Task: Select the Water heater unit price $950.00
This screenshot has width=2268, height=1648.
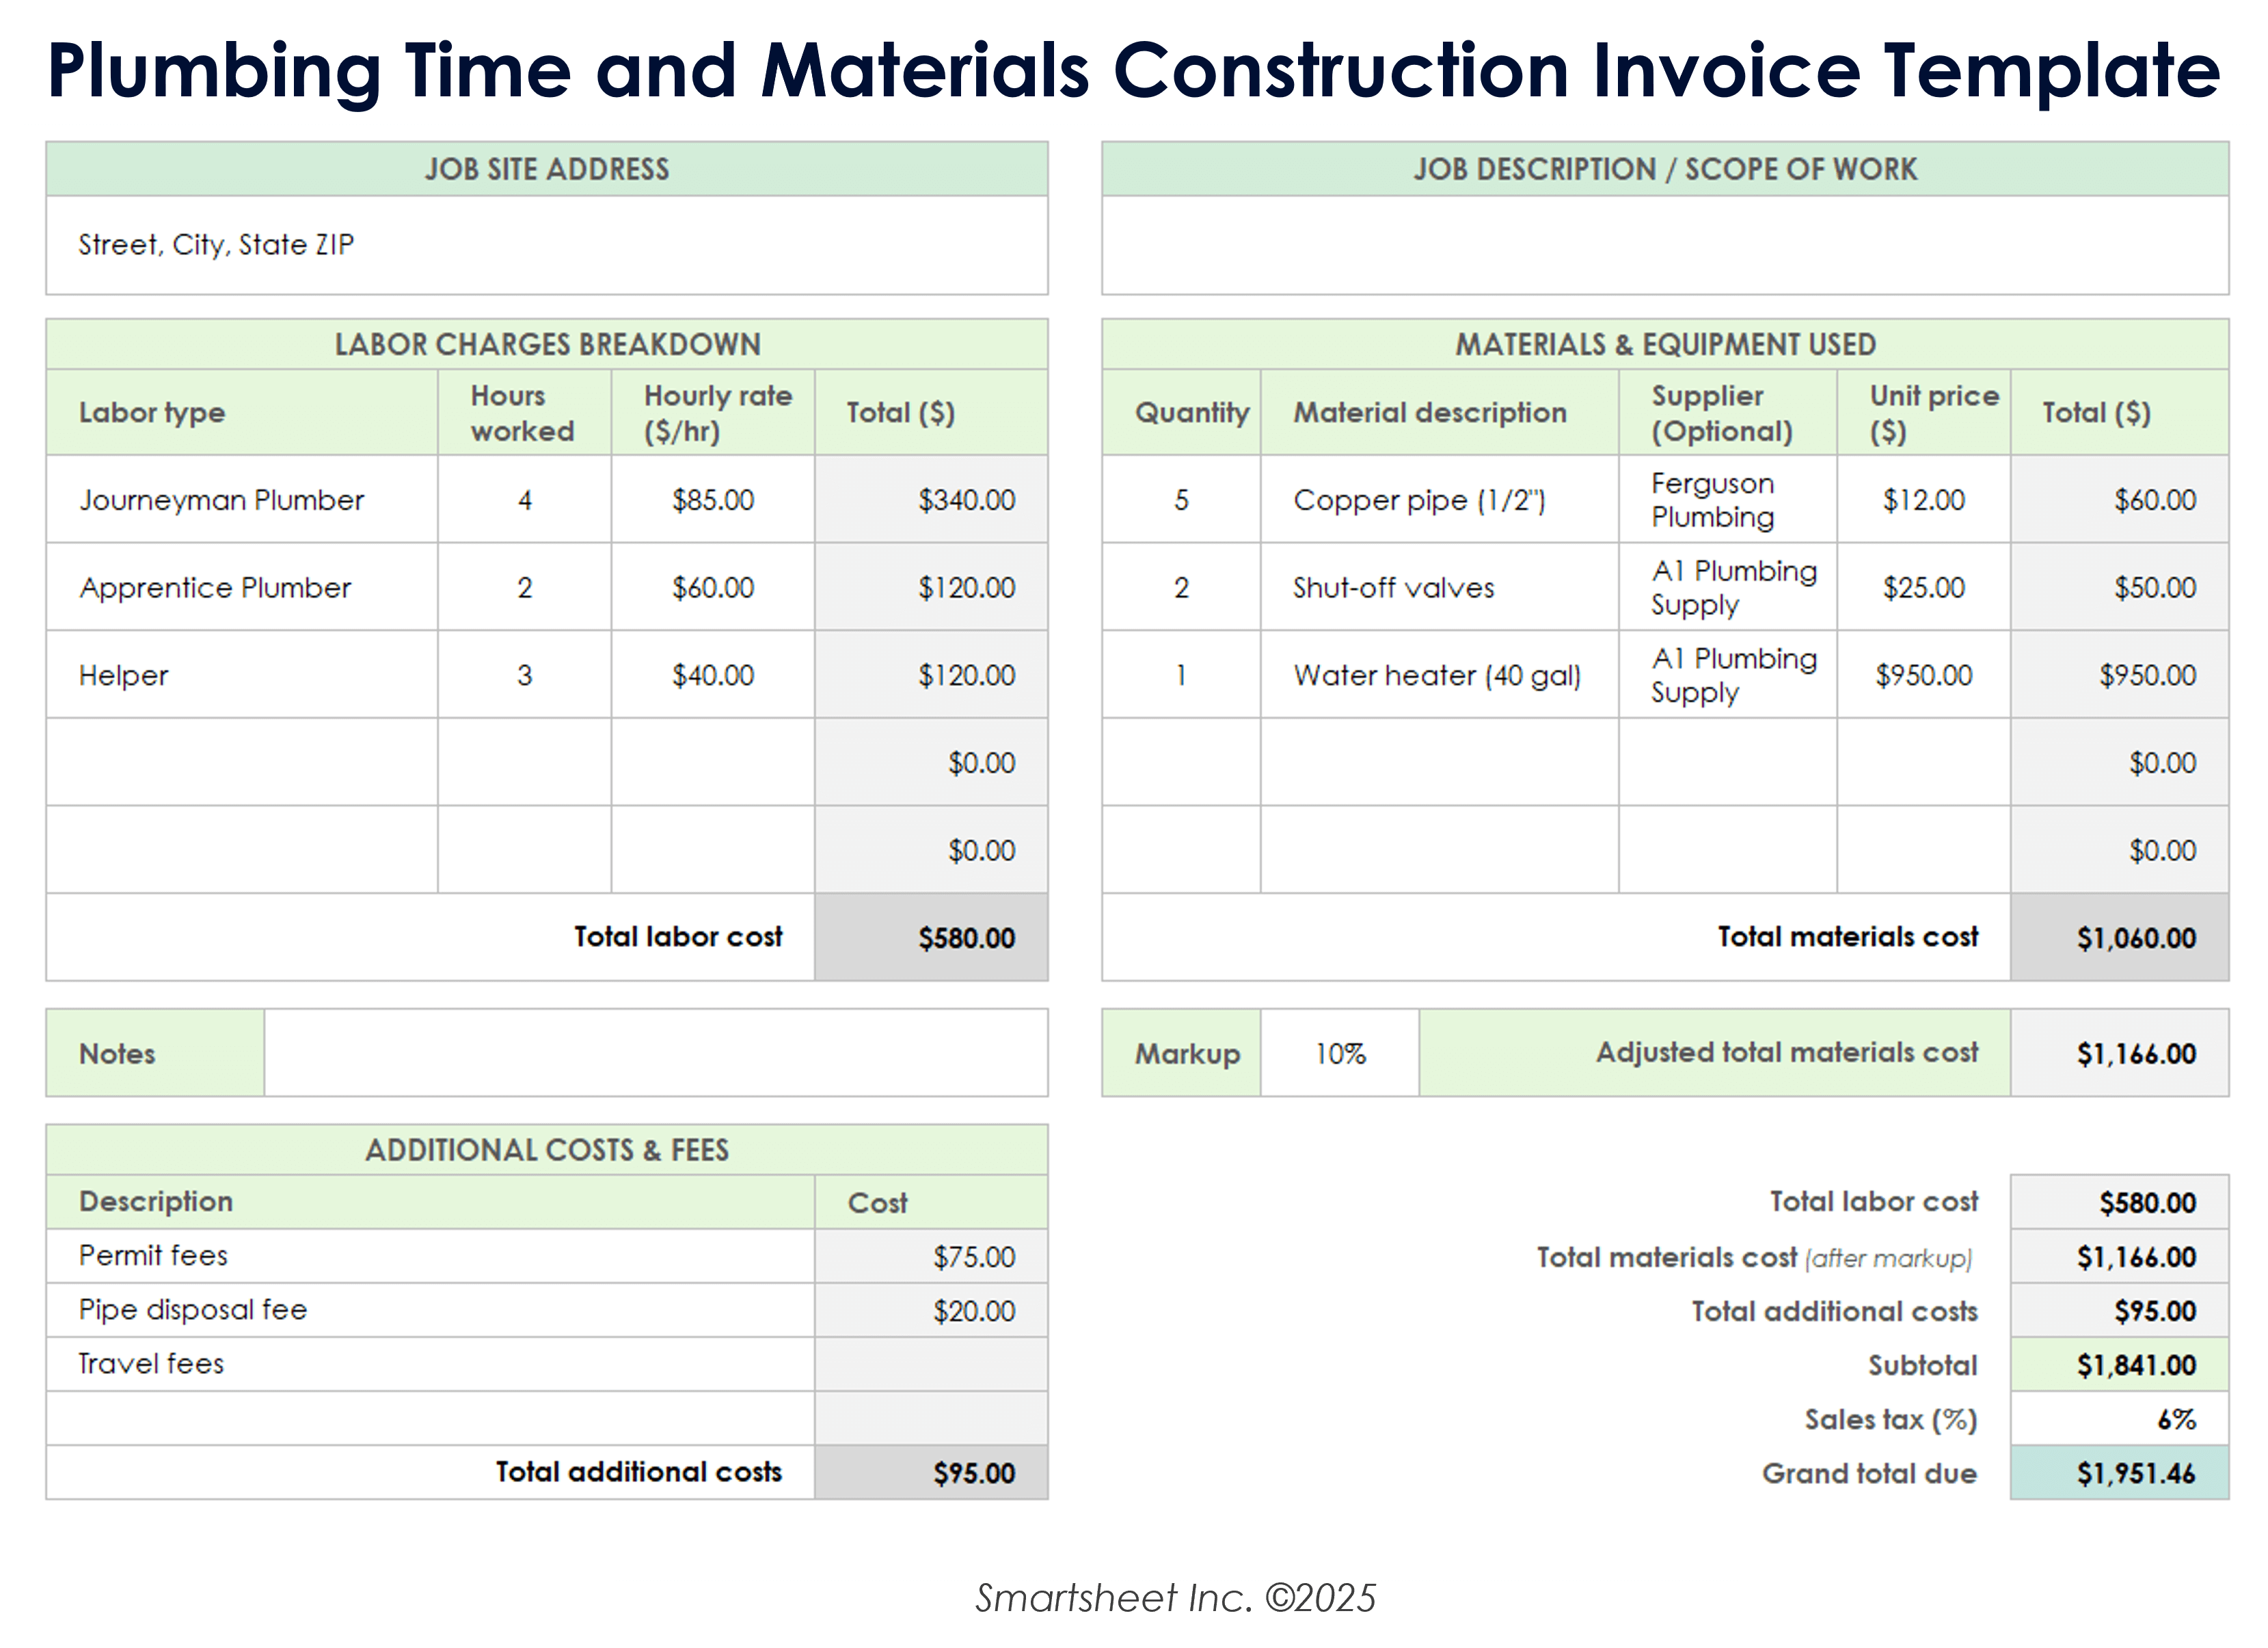Action: [x=1923, y=676]
